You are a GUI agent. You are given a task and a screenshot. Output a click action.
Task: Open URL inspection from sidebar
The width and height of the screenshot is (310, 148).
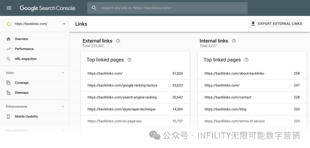click(x=26, y=59)
